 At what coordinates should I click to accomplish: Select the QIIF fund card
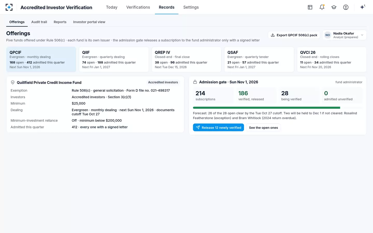[114, 60]
